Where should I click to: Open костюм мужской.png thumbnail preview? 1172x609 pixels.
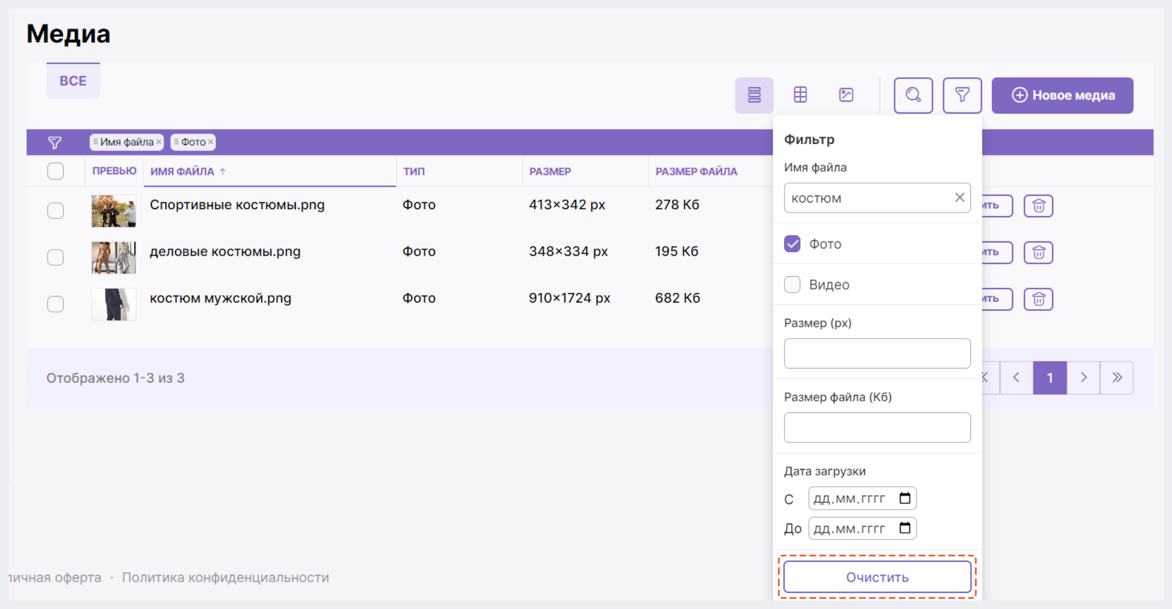[114, 304]
